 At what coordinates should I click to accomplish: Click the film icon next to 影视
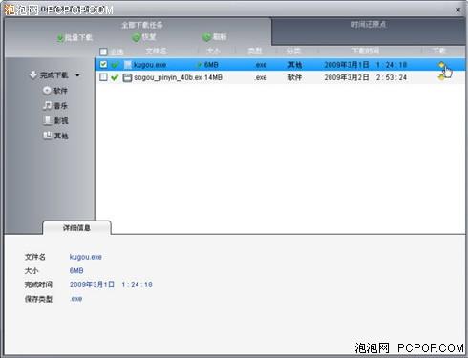click(x=47, y=120)
